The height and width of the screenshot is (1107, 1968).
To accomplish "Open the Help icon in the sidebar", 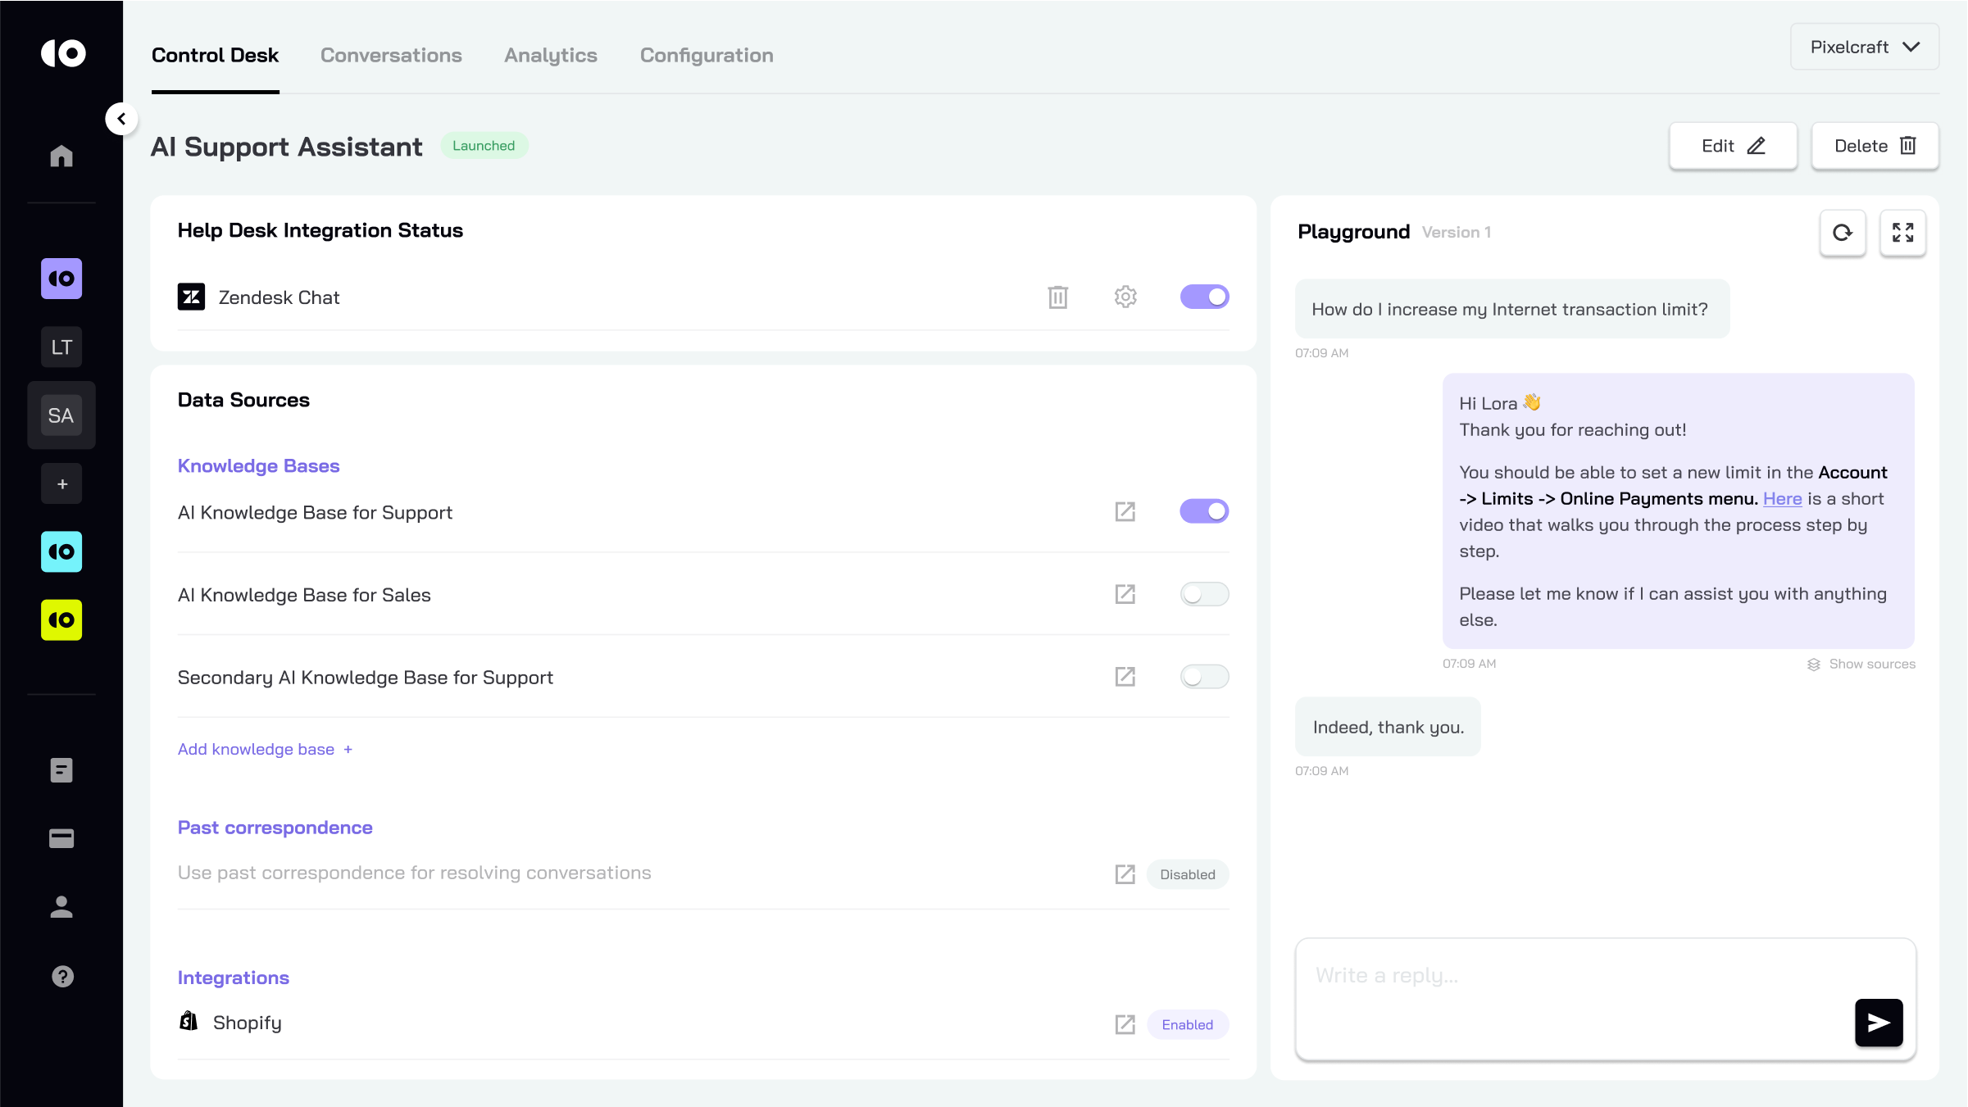I will pyautogui.click(x=61, y=977).
